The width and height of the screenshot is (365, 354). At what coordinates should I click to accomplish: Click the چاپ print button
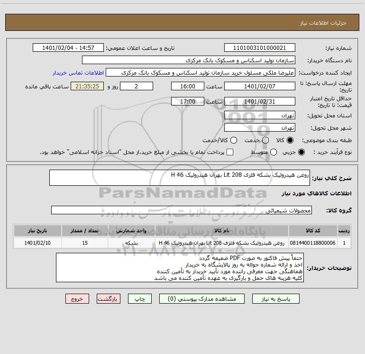click(140, 299)
